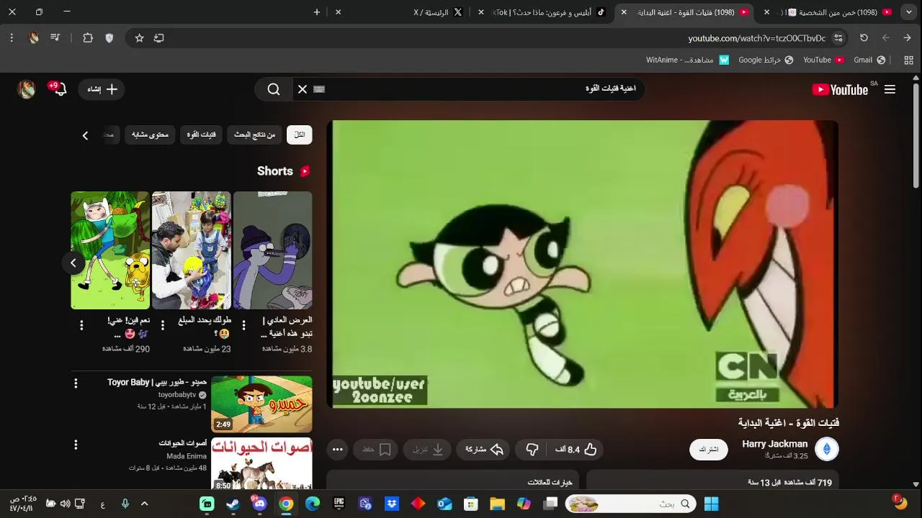Open the أصوات الحيوانات video thumbnail
The height and width of the screenshot is (518, 922).
[261, 464]
